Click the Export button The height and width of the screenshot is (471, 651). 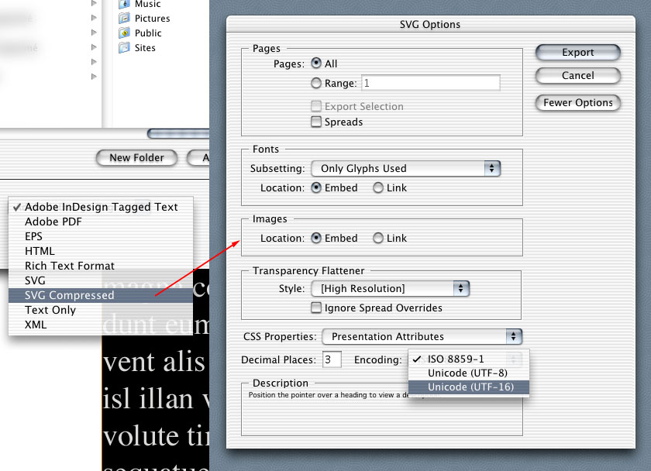(578, 52)
